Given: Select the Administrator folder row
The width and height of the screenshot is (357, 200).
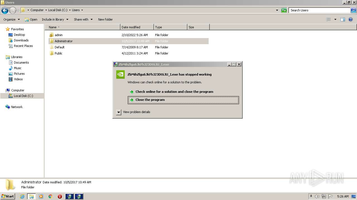Looking at the screenshot, I should pos(129,41).
